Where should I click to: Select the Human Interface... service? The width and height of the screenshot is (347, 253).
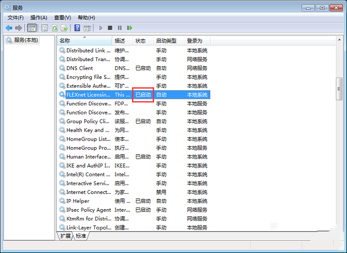tap(134, 156)
